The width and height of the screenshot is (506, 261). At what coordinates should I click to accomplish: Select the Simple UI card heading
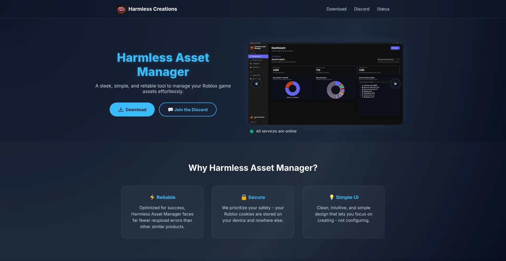coord(344,197)
